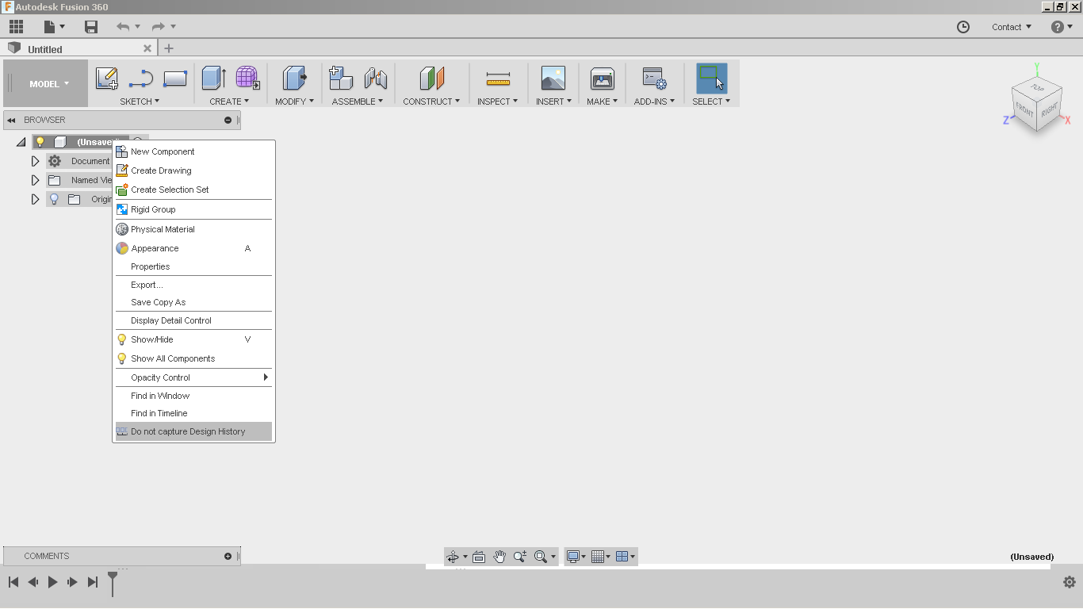Select the Create Sketch tool
1083x609 pixels.
click(107, 79)
